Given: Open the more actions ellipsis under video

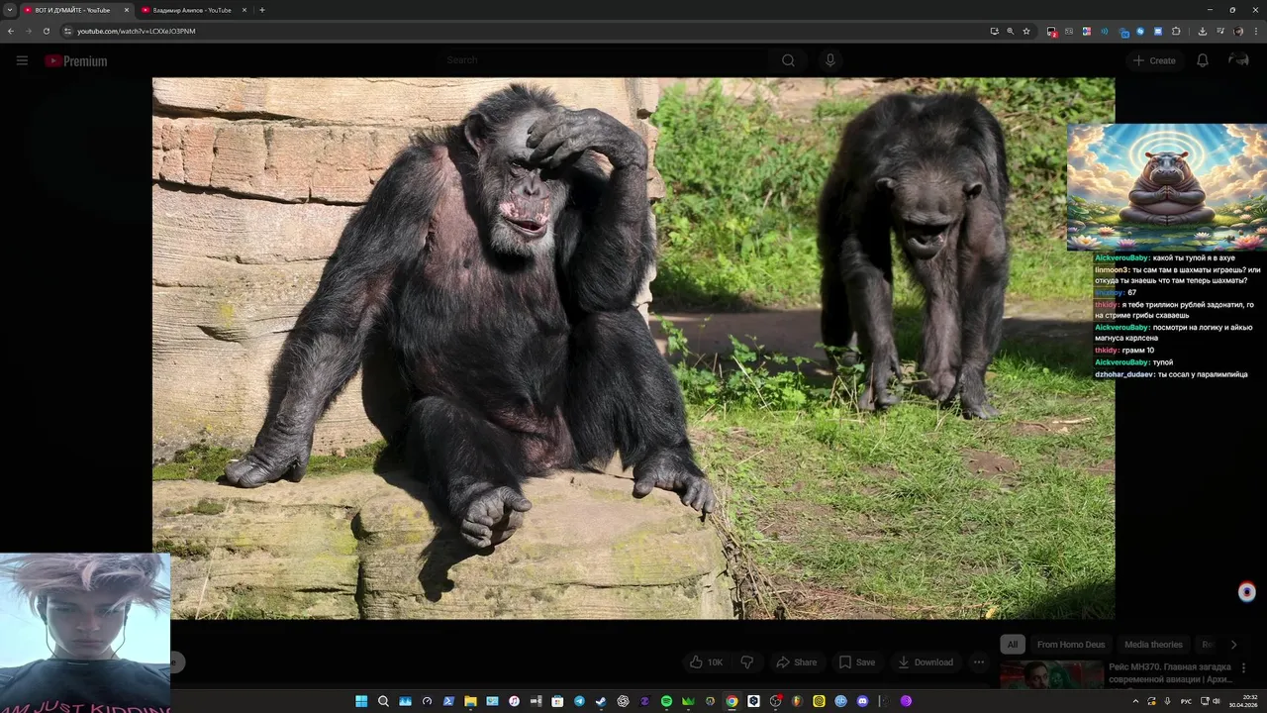Looking at the screenshot, I should click(979, 662).
